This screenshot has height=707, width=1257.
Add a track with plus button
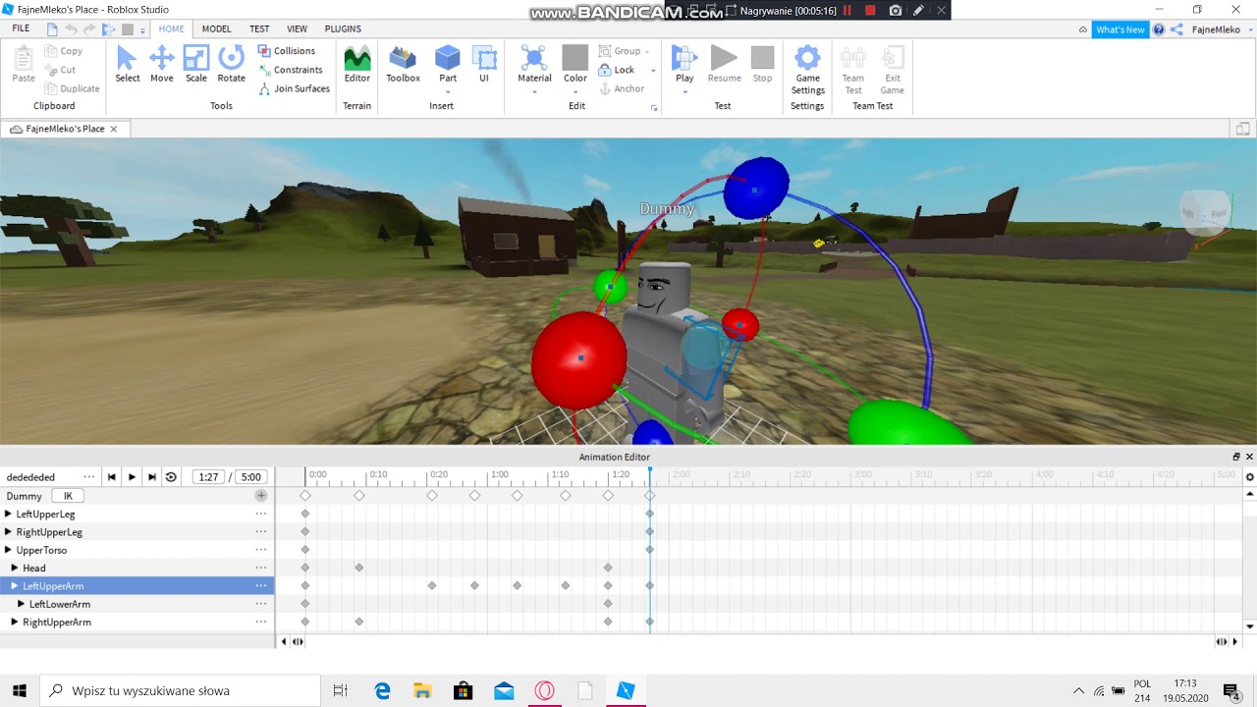[x=261, y=496]
